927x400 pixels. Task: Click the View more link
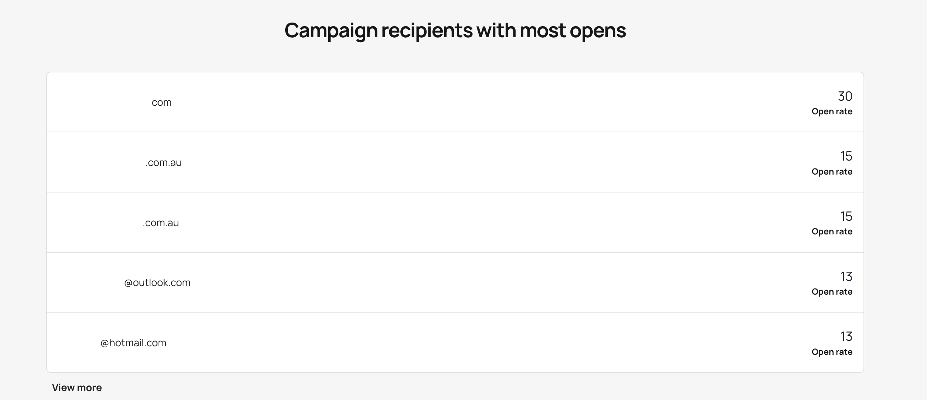(x=77, y=387)
